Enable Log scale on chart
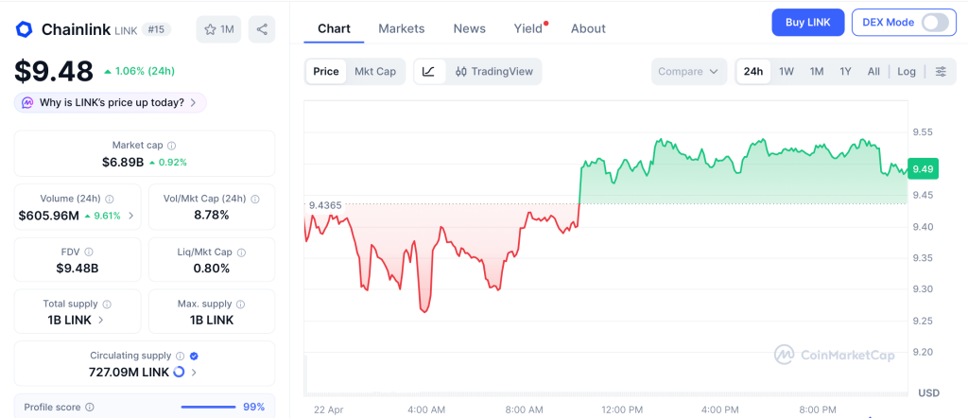 907,72
